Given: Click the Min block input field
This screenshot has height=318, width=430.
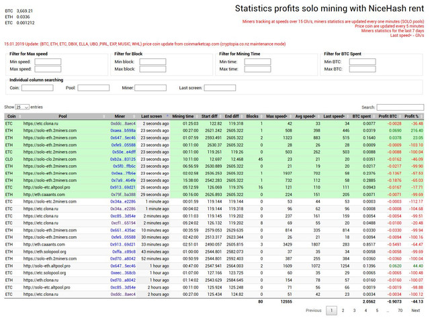Looking at the screenshot, I should (153, 62).
